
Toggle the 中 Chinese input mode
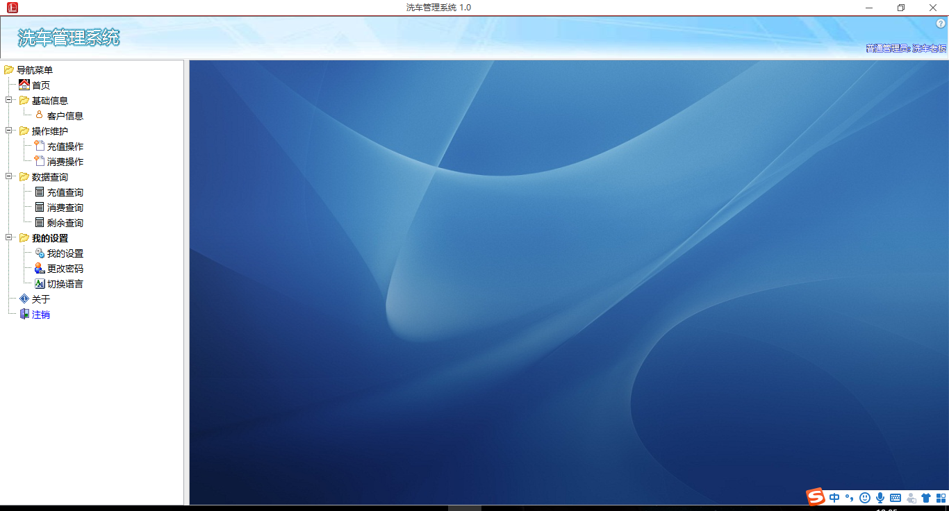pyautogui.click(x=834, y=498)
